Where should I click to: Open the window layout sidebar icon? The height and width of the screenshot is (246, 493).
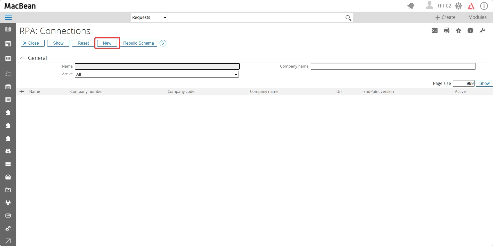click(x=8, y=44)
